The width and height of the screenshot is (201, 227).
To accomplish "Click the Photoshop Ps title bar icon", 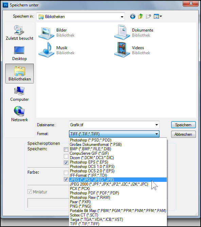I will (5, 5).
